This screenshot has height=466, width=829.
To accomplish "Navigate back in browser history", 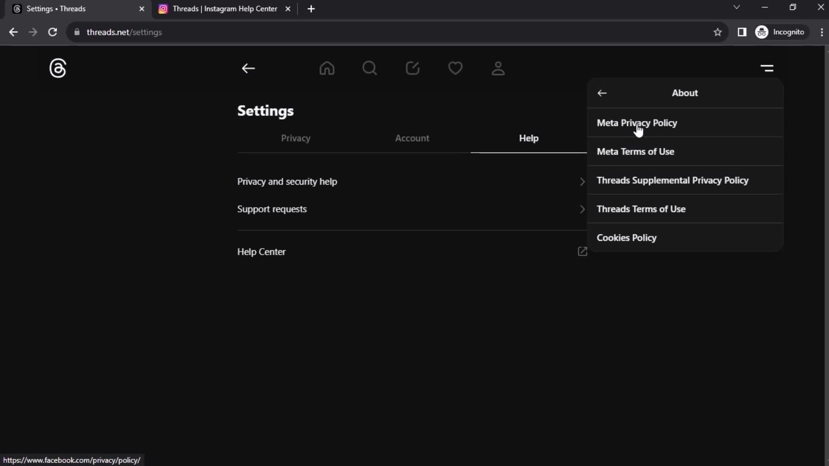I will pos(13,32).
